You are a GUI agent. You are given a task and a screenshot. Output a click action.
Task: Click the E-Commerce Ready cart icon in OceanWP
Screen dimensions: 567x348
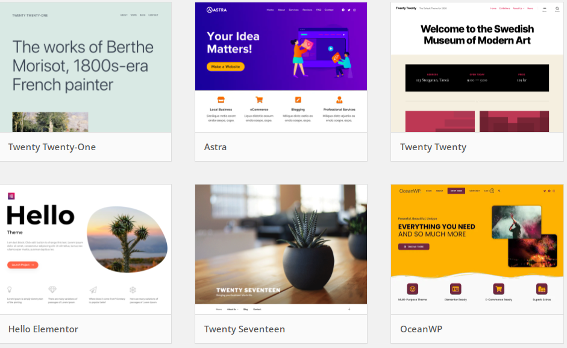click(499, 289)
